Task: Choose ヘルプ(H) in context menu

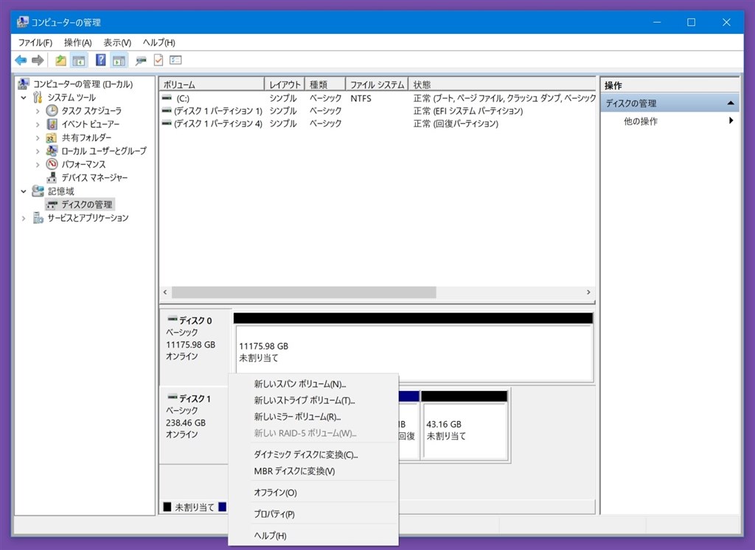Action: 313,535
